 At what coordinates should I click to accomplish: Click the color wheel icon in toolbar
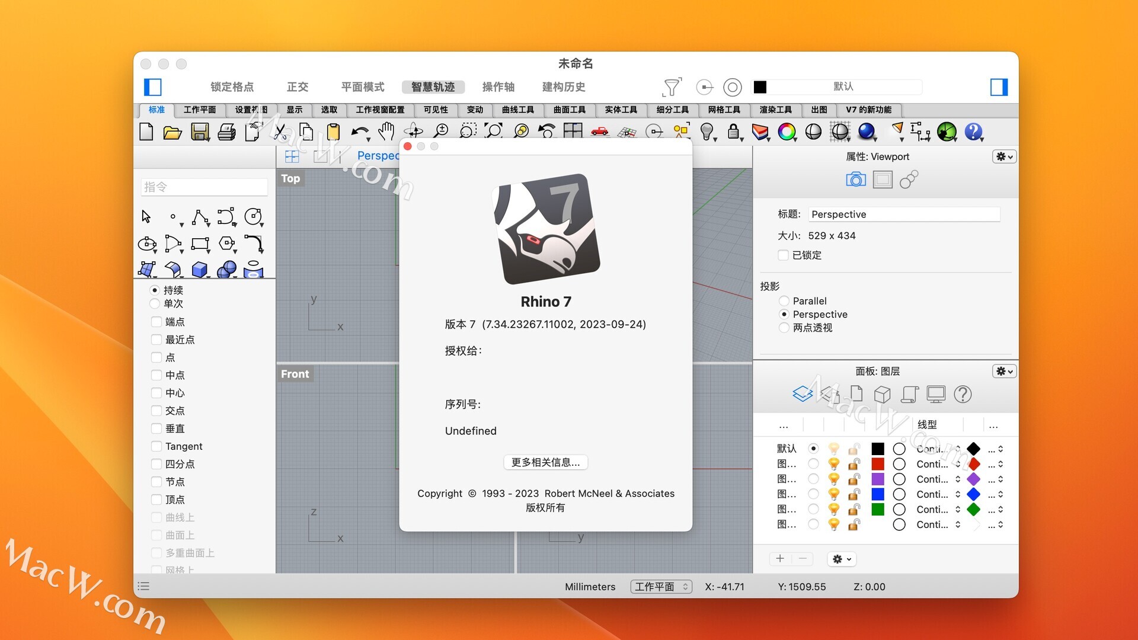[x=787, y=132]
